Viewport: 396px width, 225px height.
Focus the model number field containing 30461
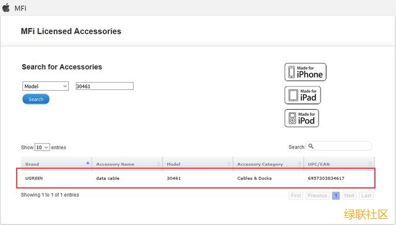pyautogui.click(x=105, y=86)
